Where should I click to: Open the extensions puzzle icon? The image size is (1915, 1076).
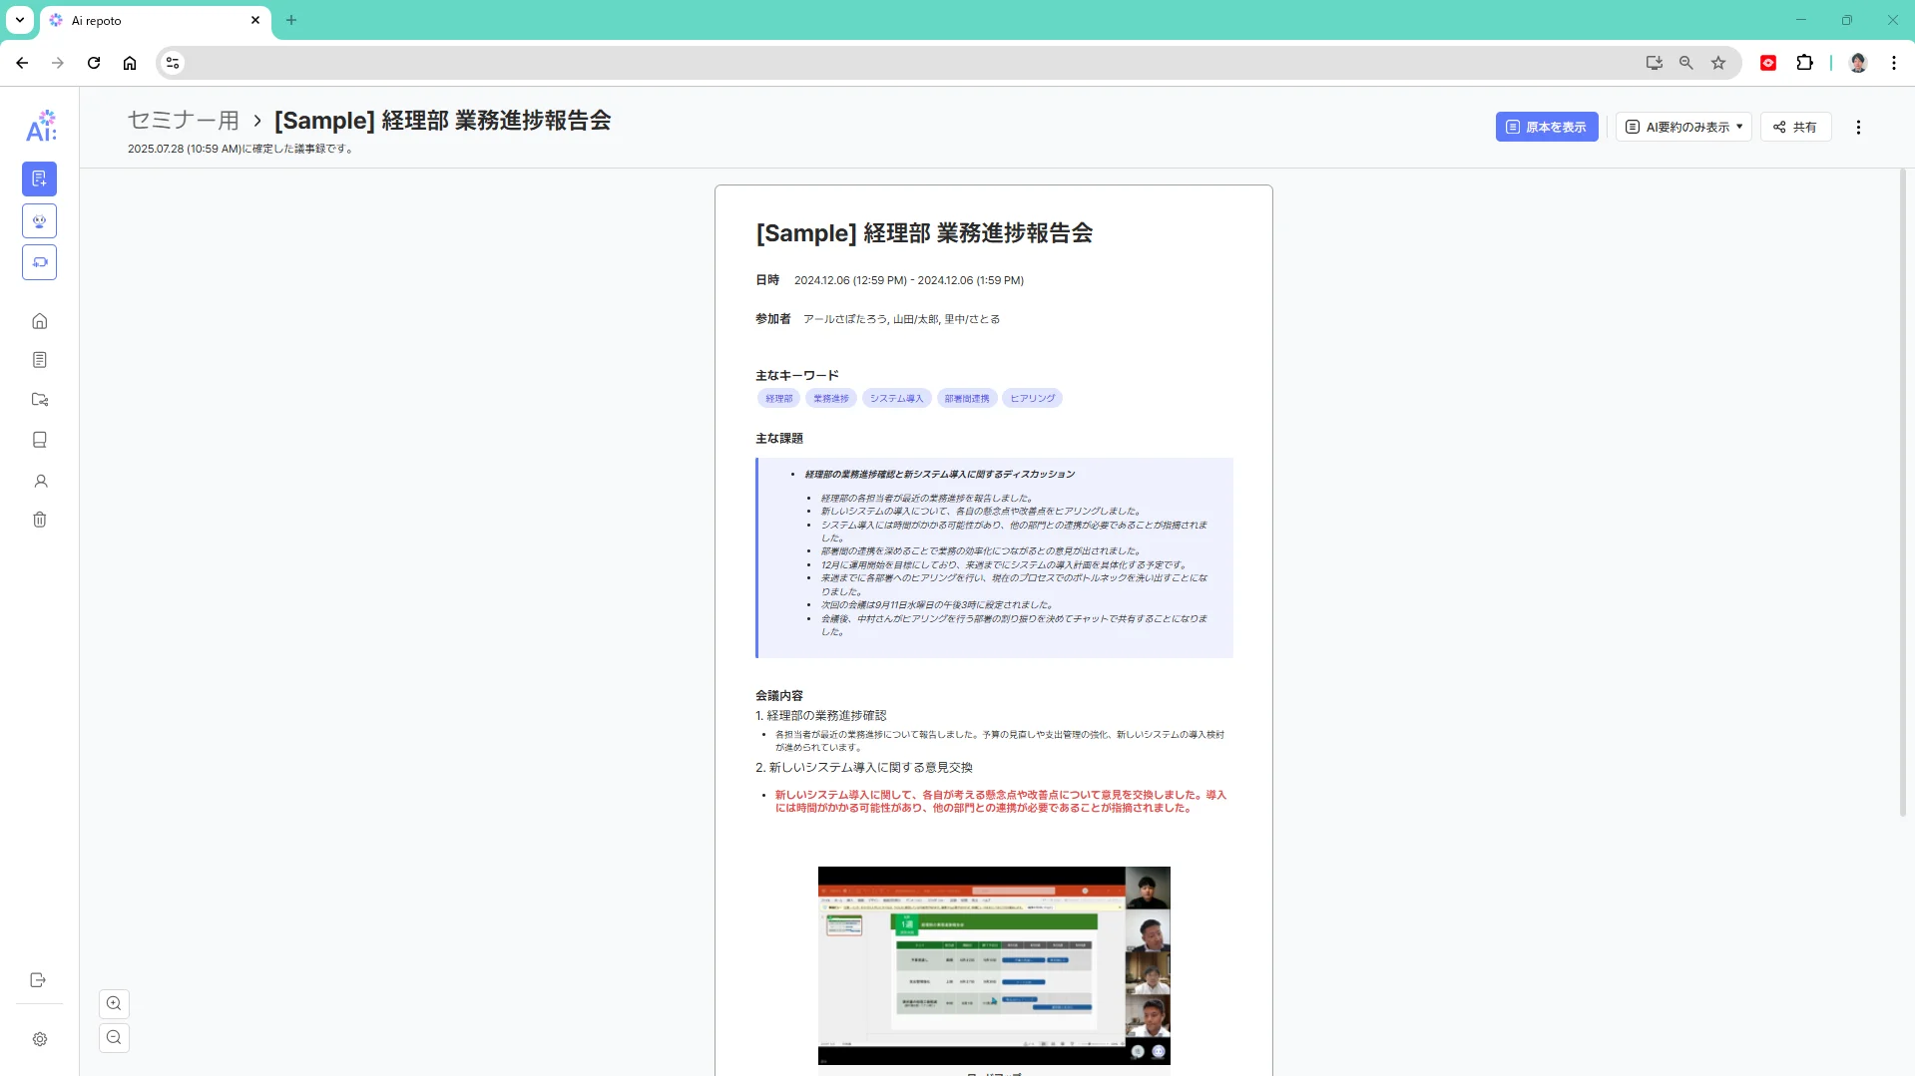click(1805, 63)
